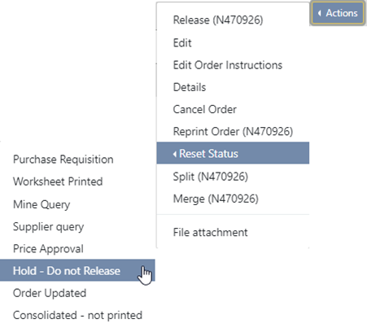Open the Details menu item
This screenshot has height=328, width=367.
tap(233, 87)
